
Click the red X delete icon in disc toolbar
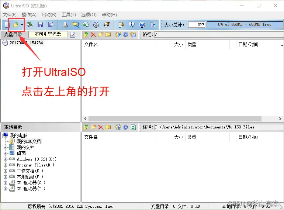[x=93, y=34]
